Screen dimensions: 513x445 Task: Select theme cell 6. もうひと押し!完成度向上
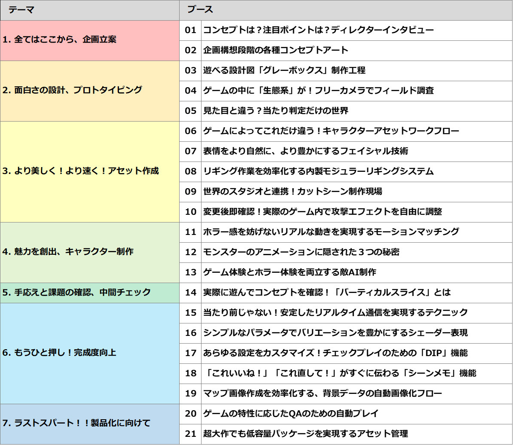coord(90,354)
